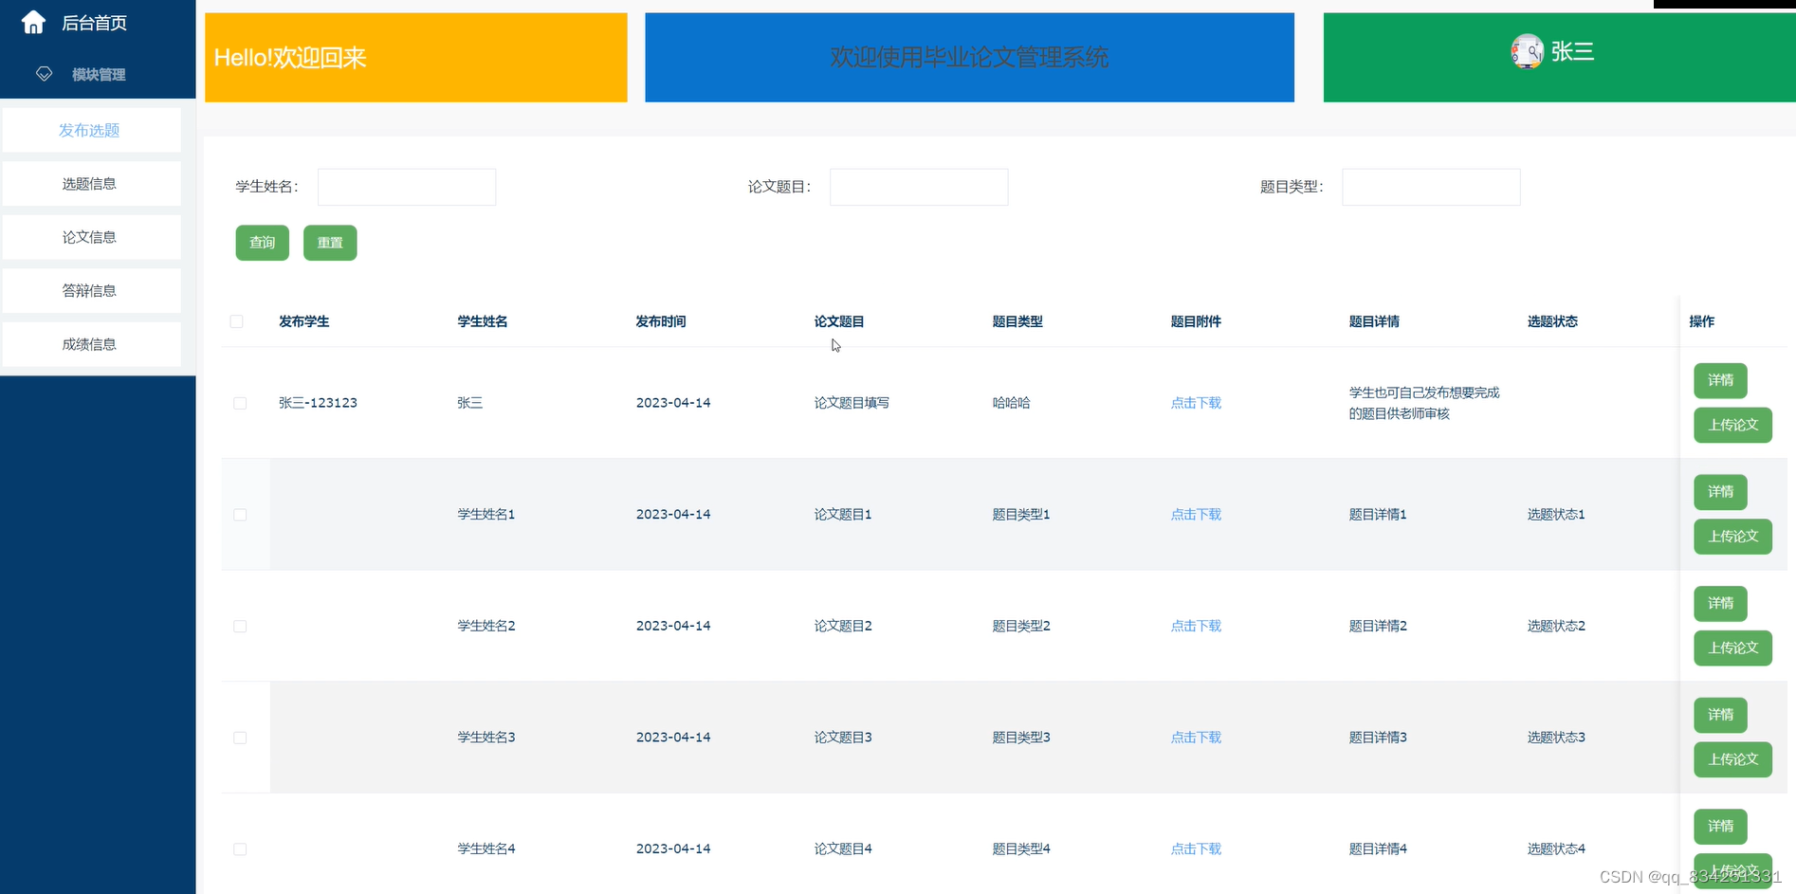Download attachment via 点击下载 in the 张三 row
The image size is (1796, 894).
(1195, 402)
